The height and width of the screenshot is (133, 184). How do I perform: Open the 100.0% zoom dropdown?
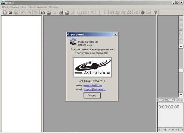(173, 100)
